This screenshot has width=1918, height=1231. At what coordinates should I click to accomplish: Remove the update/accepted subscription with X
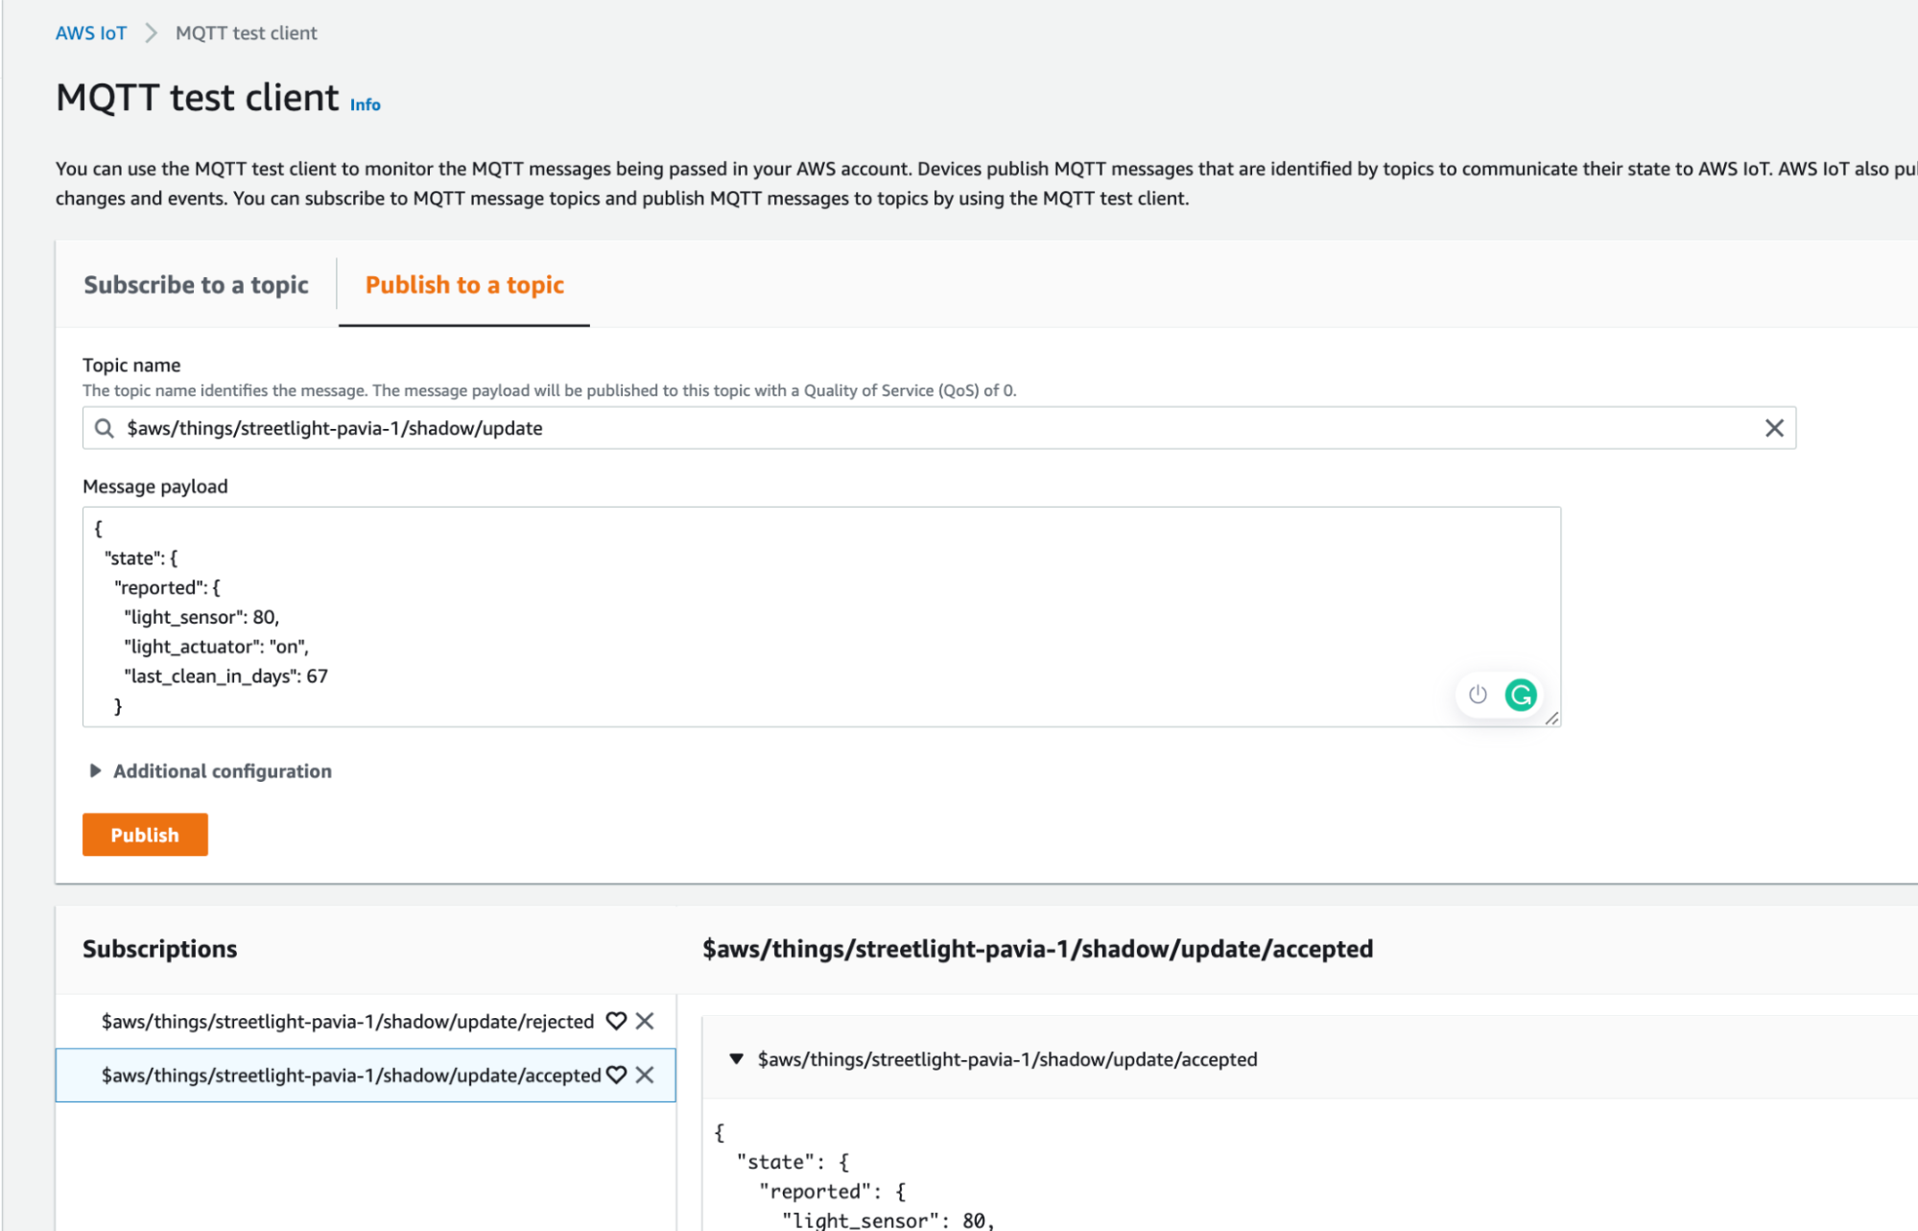point(645,1075)
